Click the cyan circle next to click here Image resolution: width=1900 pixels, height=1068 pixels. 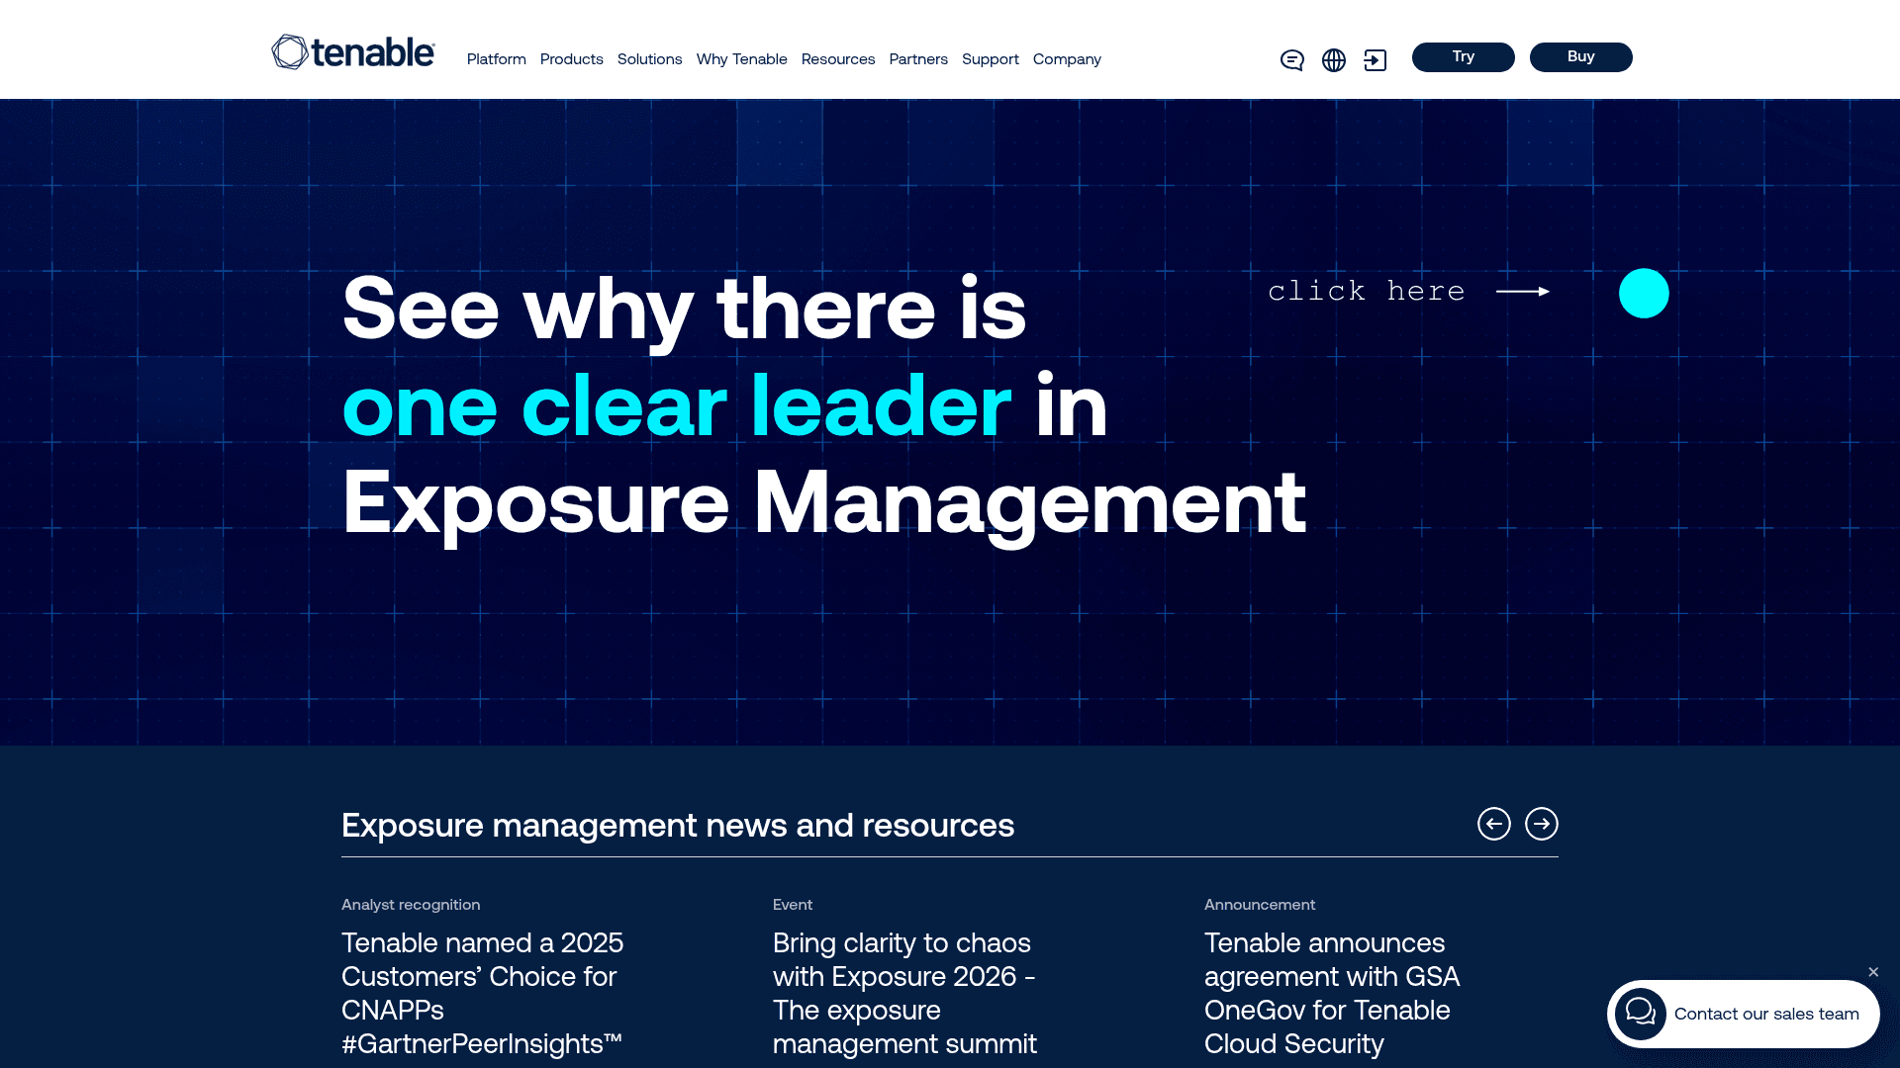click(1644, 293)
